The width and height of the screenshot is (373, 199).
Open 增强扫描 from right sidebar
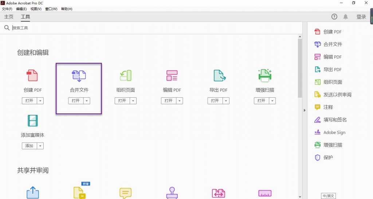click(328, 145)
